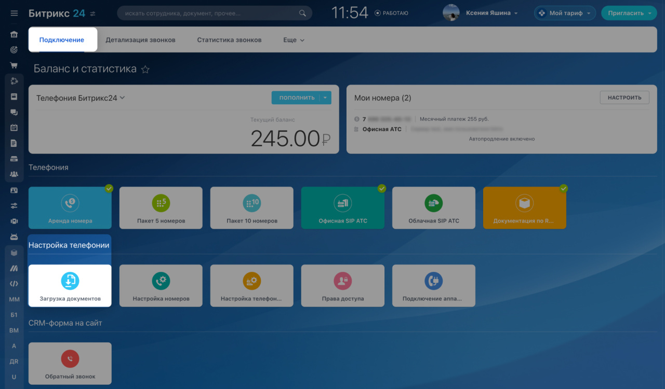Screen dimensions: 665x389
Task: Toggle the РАБОТАЮ work status
Action: coord(391,13)
